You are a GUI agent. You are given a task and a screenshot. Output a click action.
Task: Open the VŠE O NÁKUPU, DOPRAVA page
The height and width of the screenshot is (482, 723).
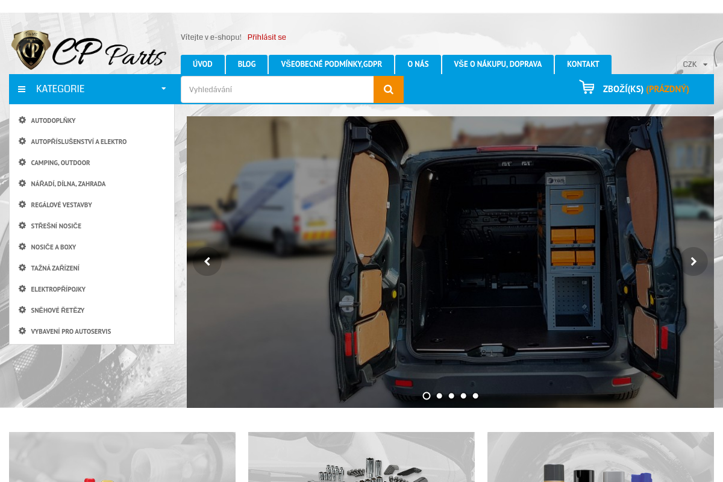(498, 64)
